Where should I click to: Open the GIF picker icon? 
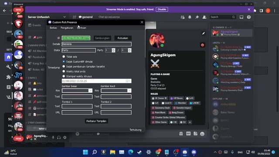tap(188, 134)
